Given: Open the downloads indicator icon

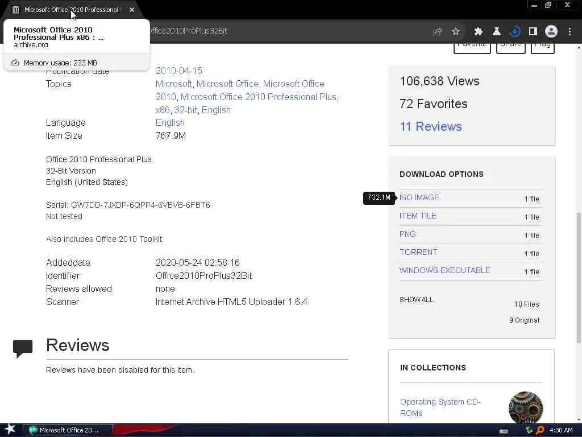Looking at the screenshot, I should [515, 32].
